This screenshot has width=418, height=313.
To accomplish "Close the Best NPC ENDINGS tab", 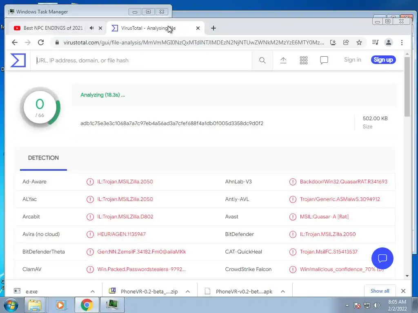I will tap(100, 28).
